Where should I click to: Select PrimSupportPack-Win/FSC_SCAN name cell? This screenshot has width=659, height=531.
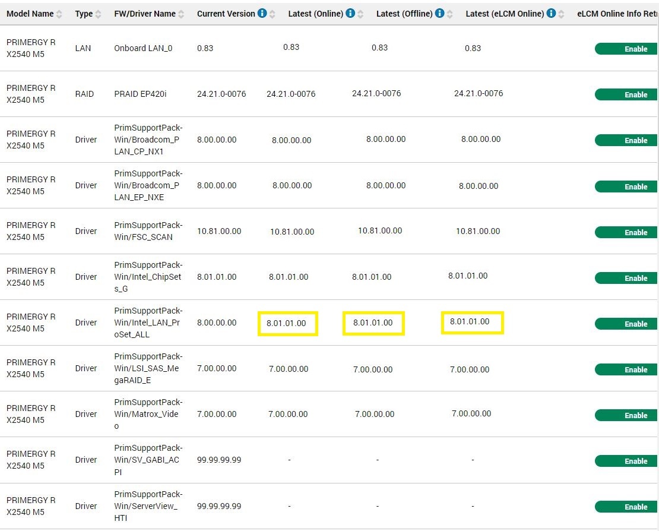(x=148, y=231)
